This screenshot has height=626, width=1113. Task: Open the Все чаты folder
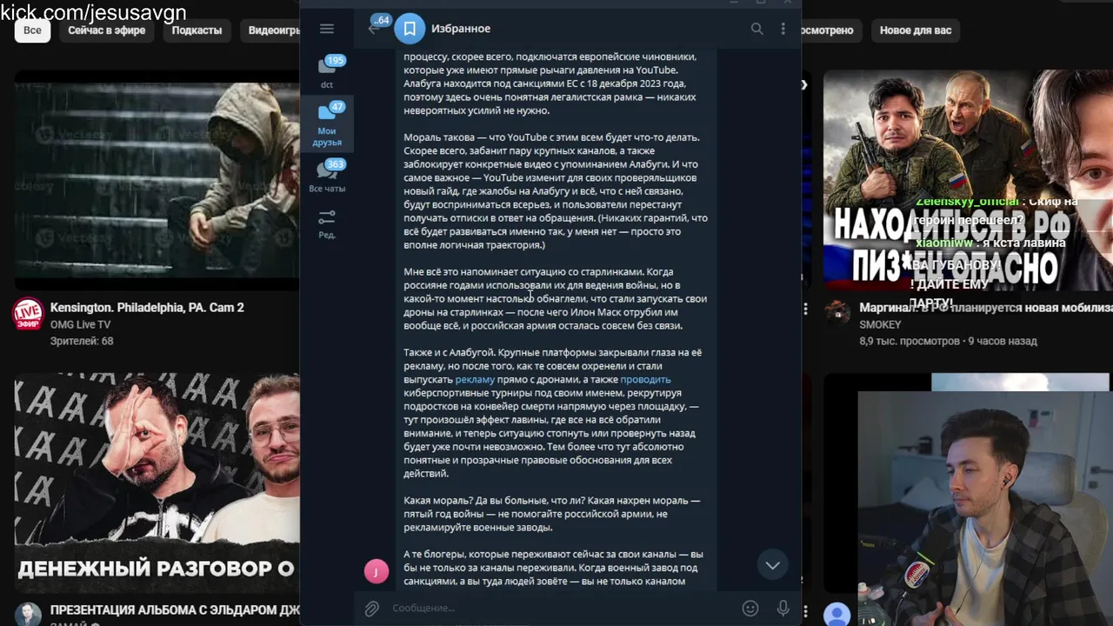pos(327,176)
